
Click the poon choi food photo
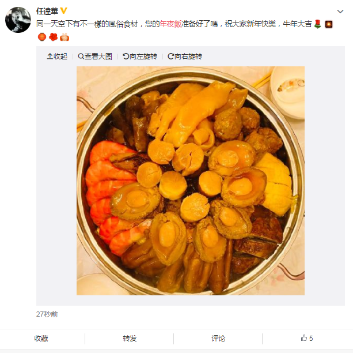pos(191,181)
